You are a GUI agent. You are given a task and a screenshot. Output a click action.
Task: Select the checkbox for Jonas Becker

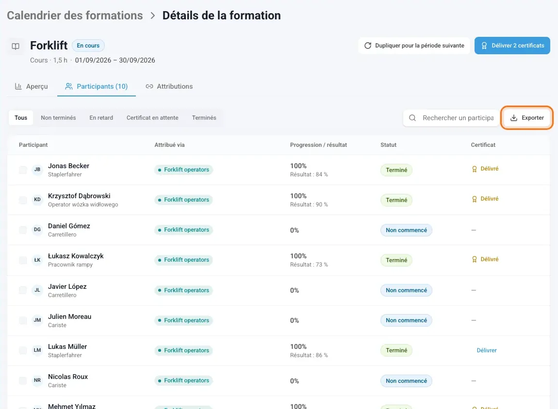pyautogui.click(x=23, y=170)
